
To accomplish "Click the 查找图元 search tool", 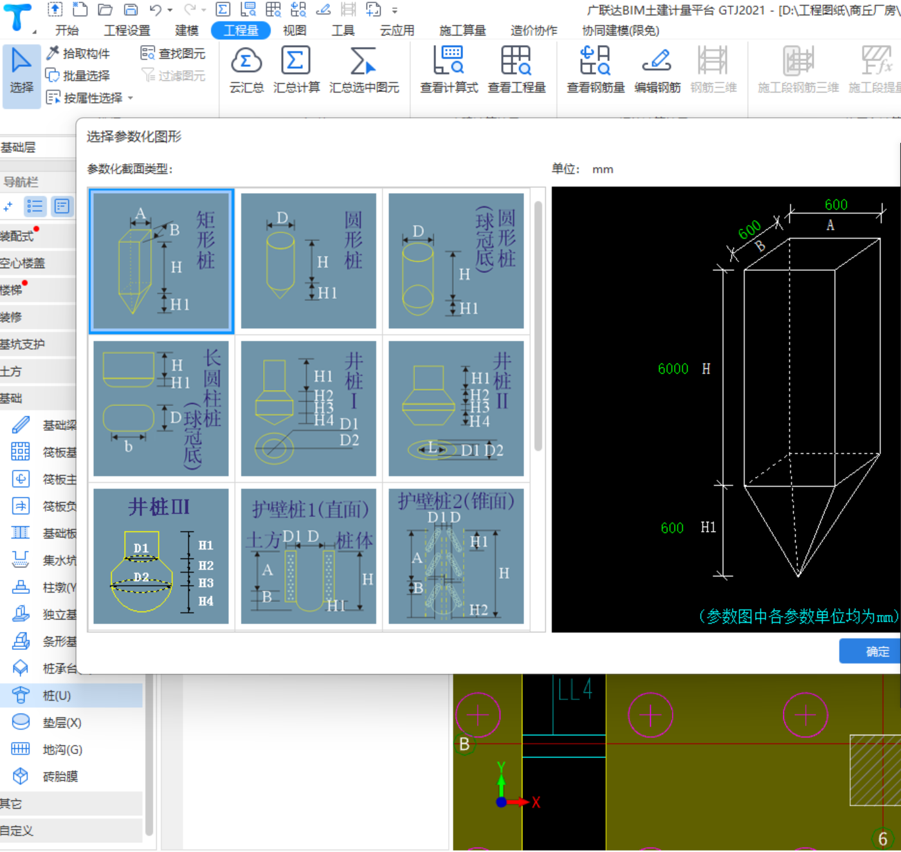I will [174, 53].
